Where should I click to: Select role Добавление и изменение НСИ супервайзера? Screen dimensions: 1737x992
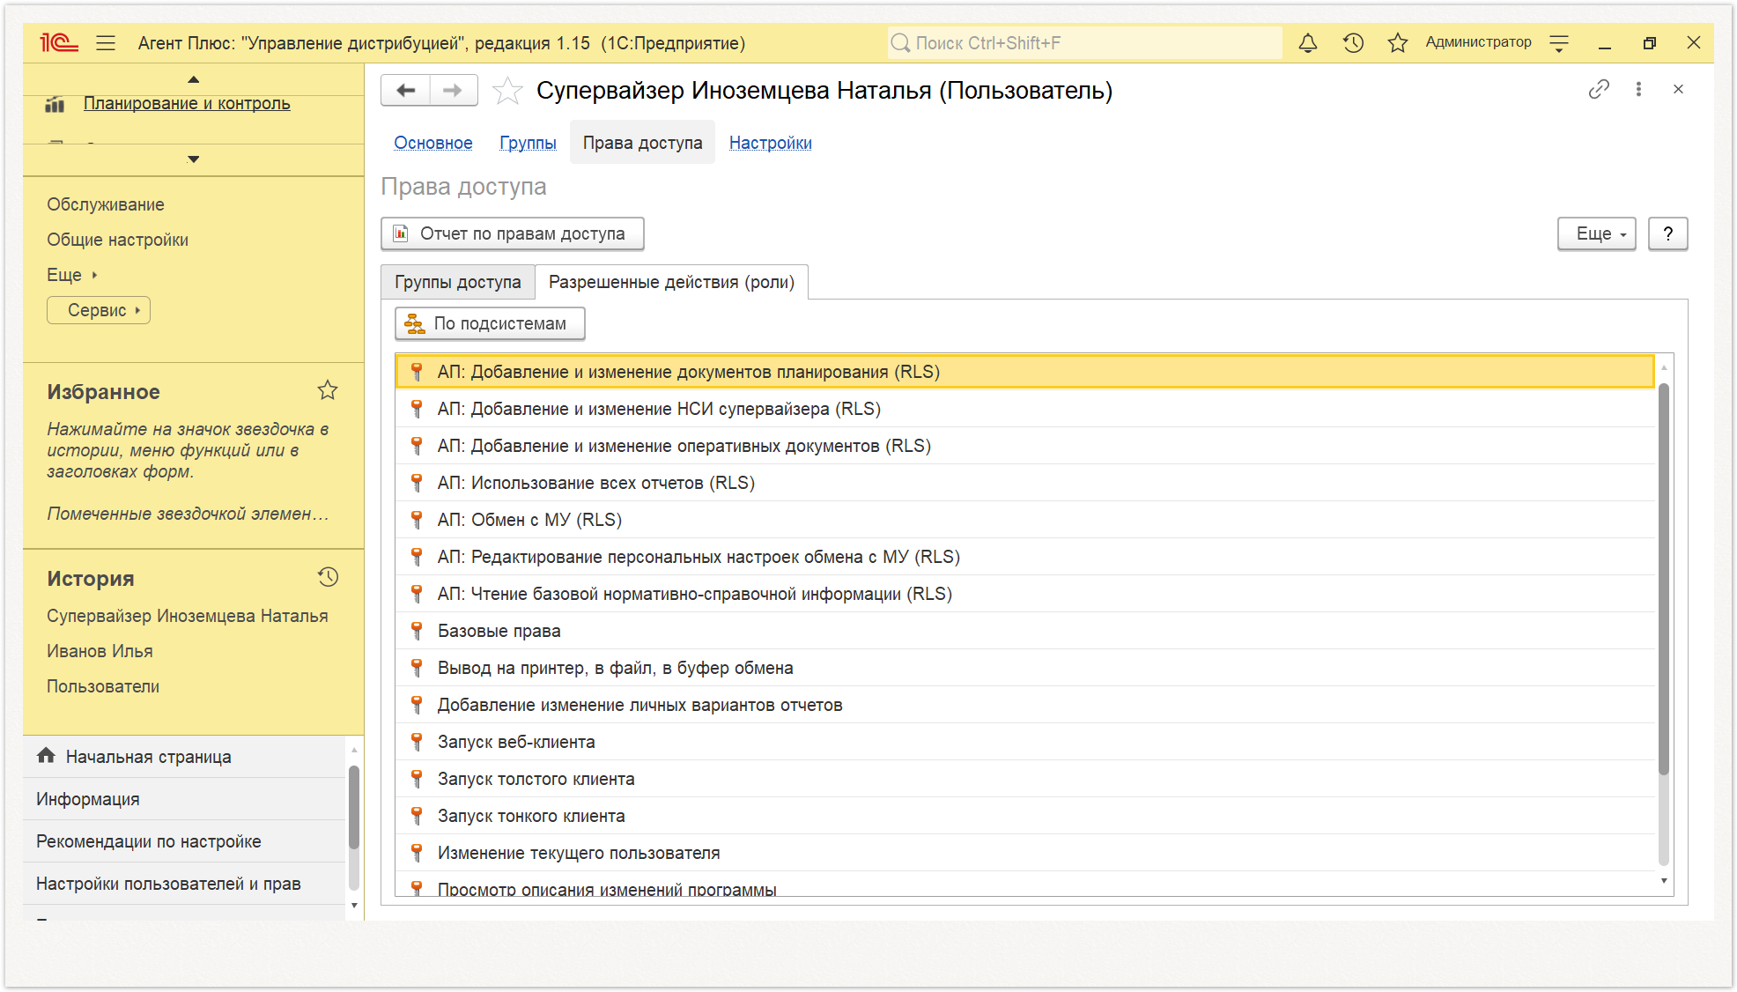pyautogui.click(x=1025, y=409)
